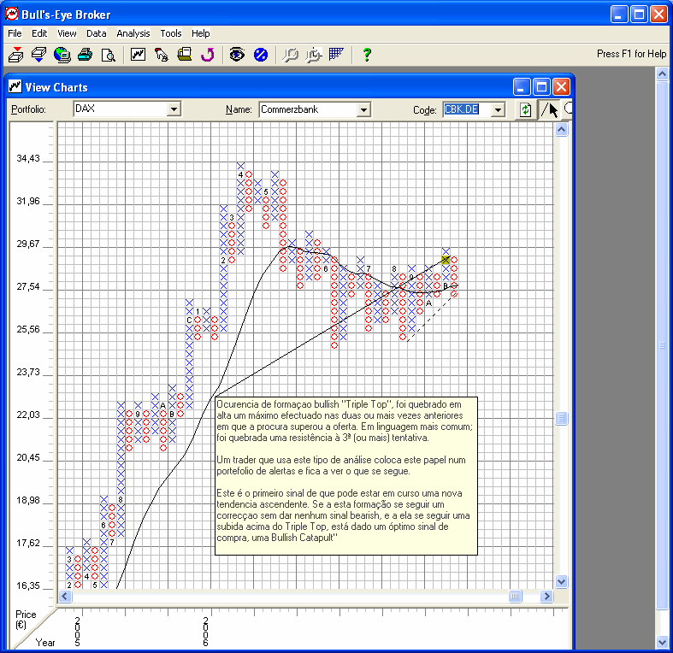Click chart horizontal scrollbar left arrow
This screenshot has width=673, height=653.
coord(65,596)
